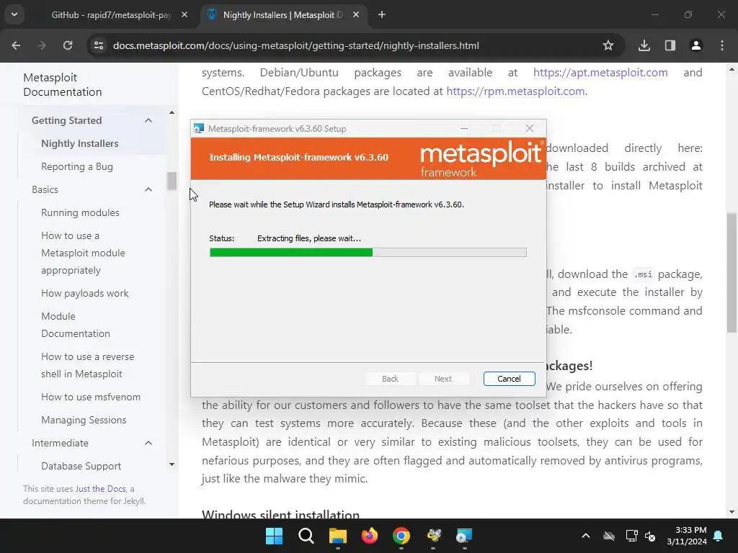The height and width of the screenshot is (553, 738).
Task: Collapse the Intermediate section chevron
Action: 148,443
